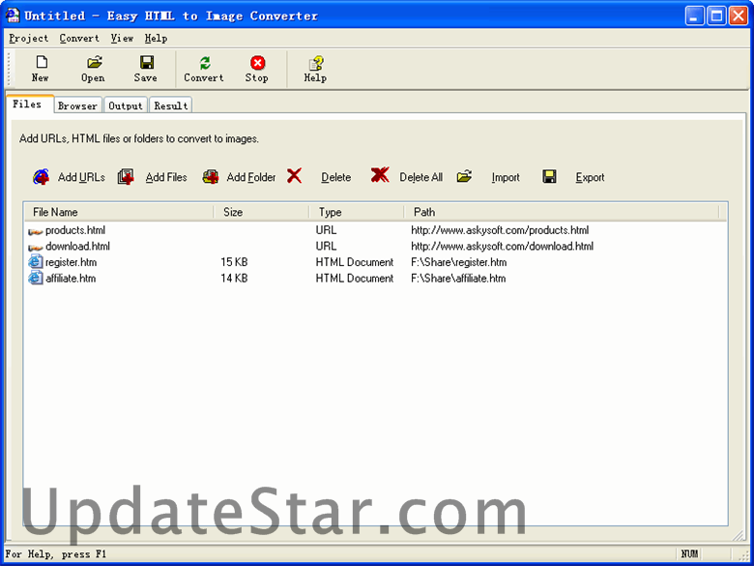Open the Convert menu
The width and height of the screenshot is (754, 566).
click(79, 38)
